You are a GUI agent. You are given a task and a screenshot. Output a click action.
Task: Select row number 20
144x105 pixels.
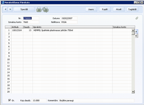pyautogui.click(x=8, y=92)
